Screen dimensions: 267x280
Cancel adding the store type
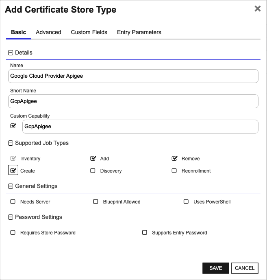pyautogui.click(x=245, y=268)
